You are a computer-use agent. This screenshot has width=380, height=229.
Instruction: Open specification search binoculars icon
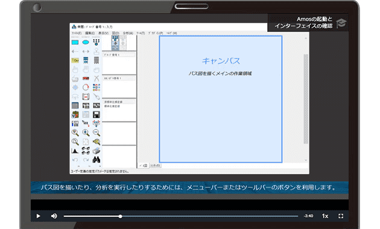point(97,160)
